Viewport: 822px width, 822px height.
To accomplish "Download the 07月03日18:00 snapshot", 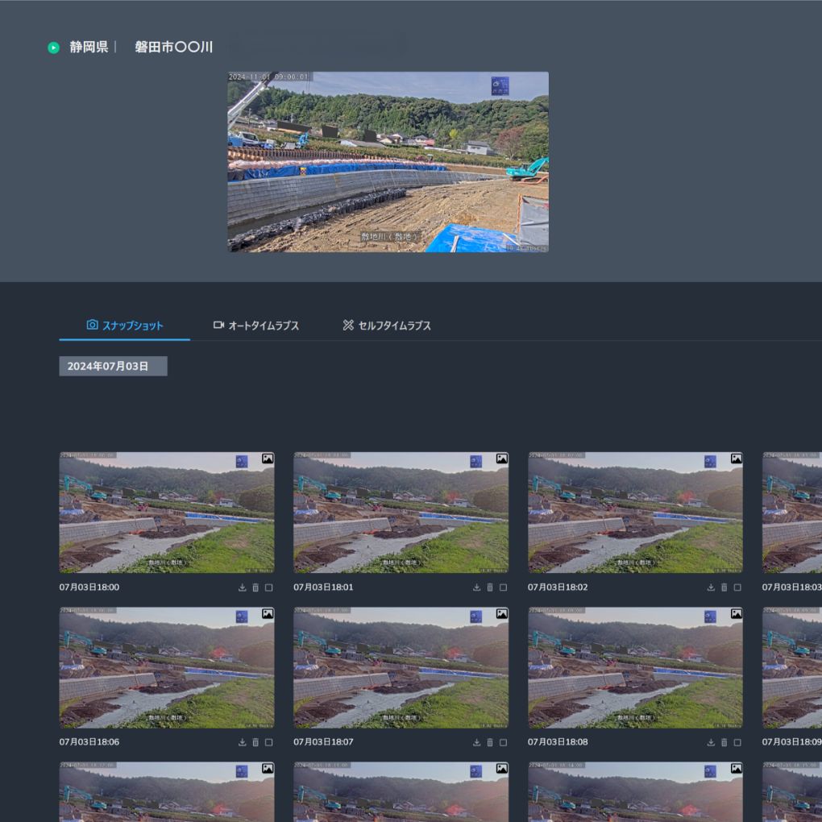I will (x=242, y=587).
